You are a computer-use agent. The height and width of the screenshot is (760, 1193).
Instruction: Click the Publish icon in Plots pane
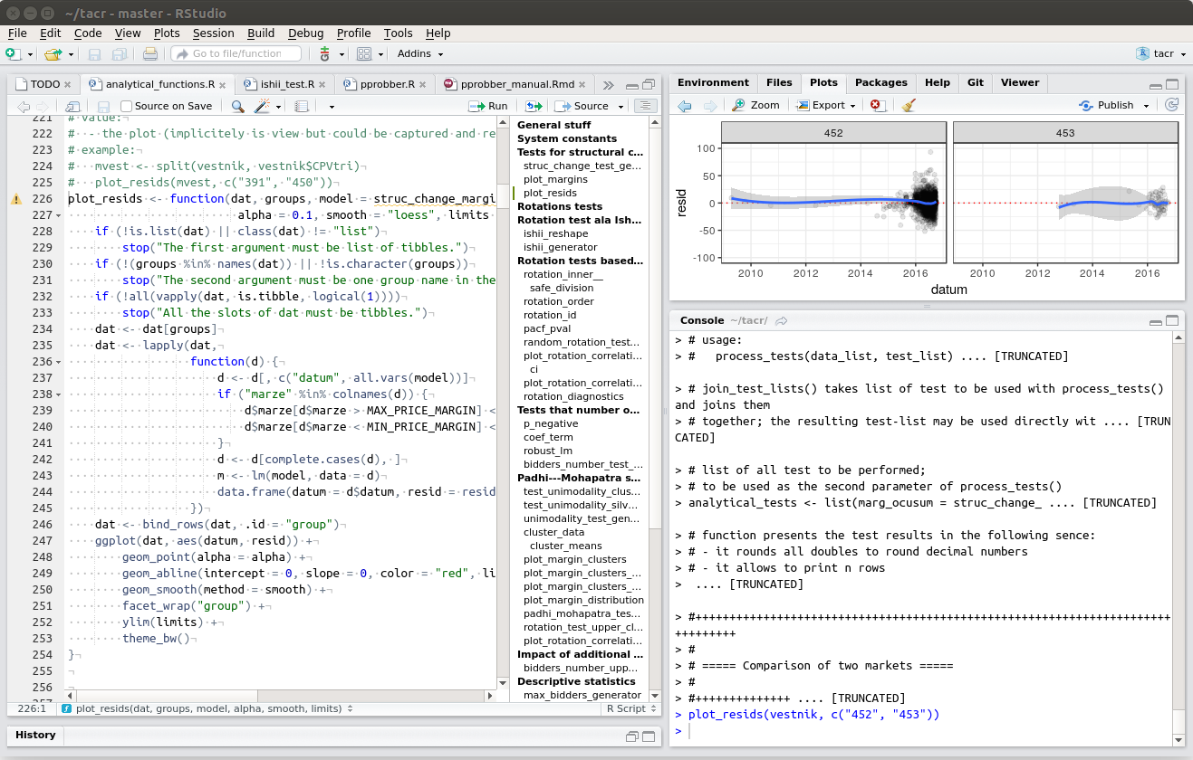point(1086,105)
